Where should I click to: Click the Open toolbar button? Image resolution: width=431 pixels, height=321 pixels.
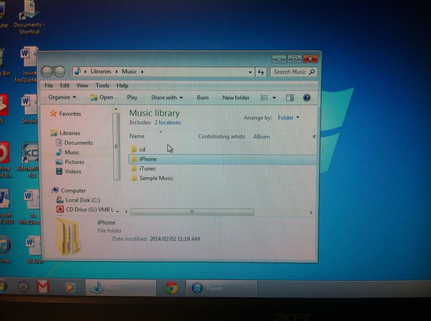pyautogui.click(x=102, y=97)
